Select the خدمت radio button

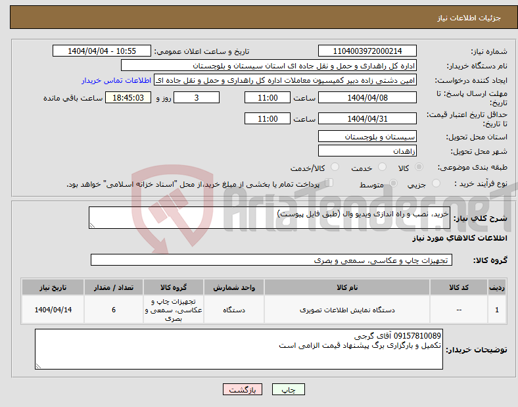(382, 167)
